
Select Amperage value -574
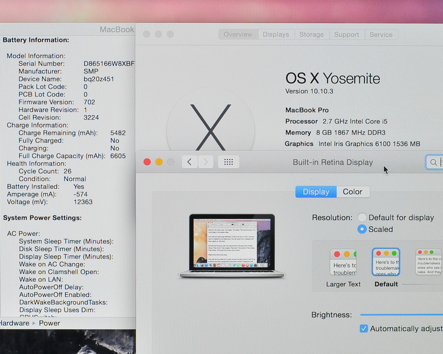click(x=80, y=194)
